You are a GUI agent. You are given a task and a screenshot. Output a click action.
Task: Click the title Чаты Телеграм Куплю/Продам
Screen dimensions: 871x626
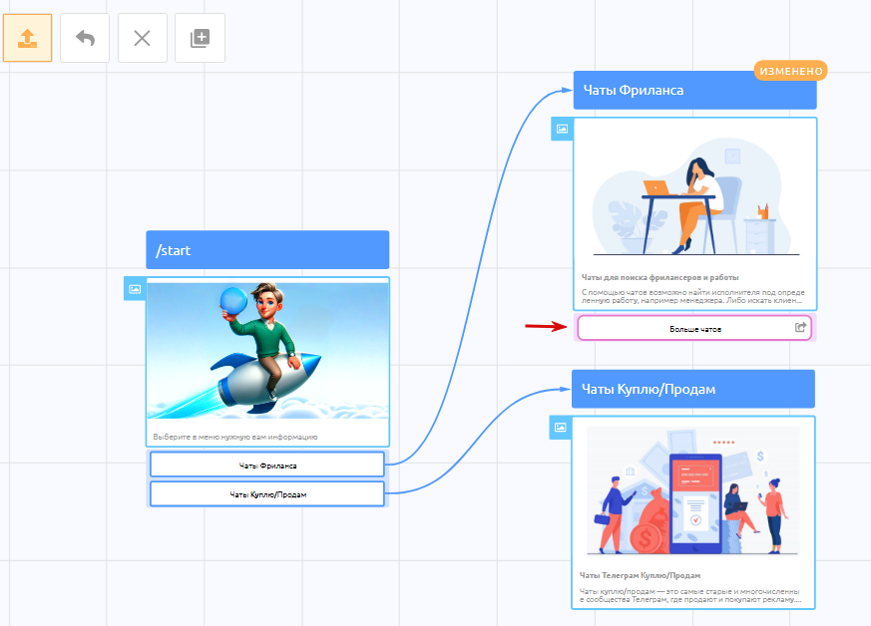point(640,575)
